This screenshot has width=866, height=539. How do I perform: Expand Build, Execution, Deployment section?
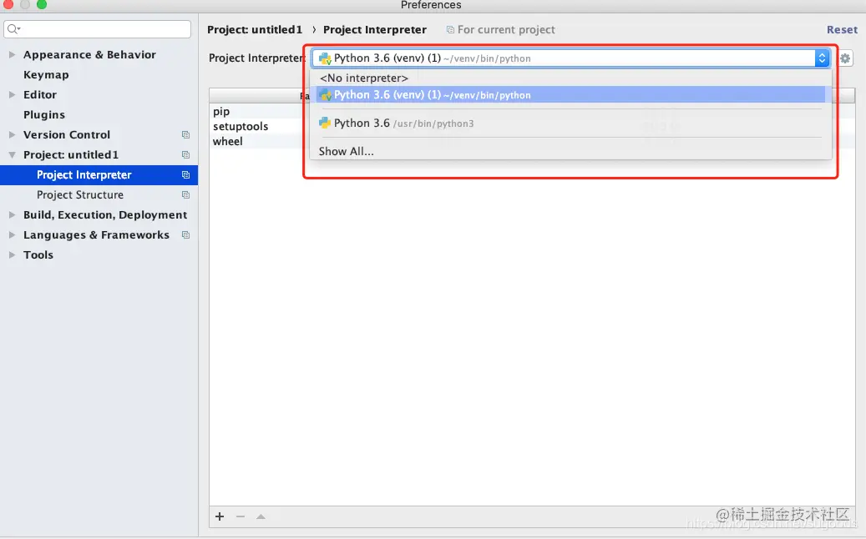click(12, 215)
